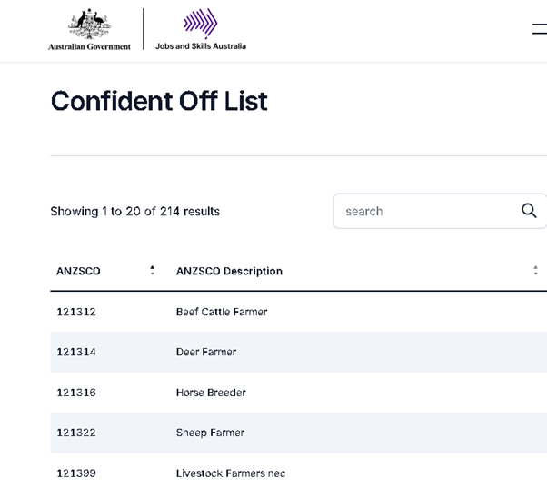Click the Confident Off List heading
Viewport: 547px width, 488px height.
point(159,101)
